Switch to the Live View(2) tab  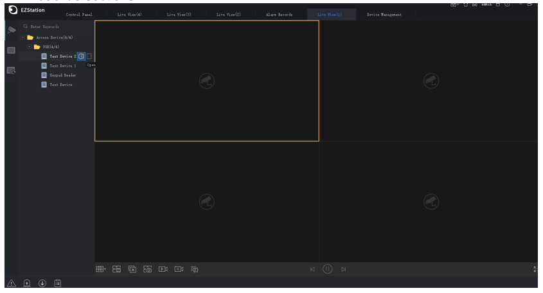coord(229,15)
